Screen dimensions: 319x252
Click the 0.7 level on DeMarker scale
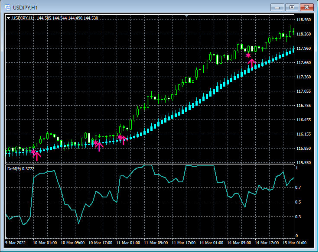(297, 187)
